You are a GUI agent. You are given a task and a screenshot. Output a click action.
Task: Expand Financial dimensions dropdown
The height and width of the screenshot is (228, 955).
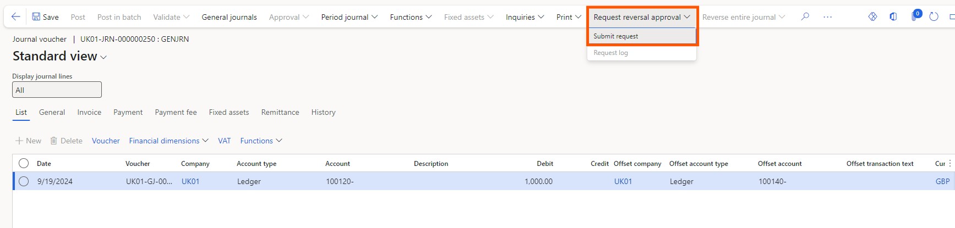coord(168,141)
